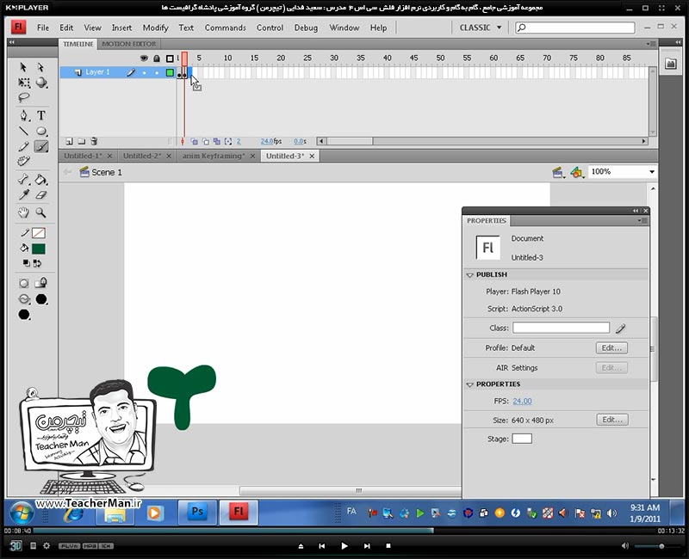Collapse the PUBLISH section
Image resolution: width=689 pixels, height=559 pixels.
[x=469, y=274]
